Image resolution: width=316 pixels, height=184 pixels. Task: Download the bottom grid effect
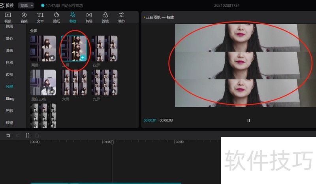point(52,125)
